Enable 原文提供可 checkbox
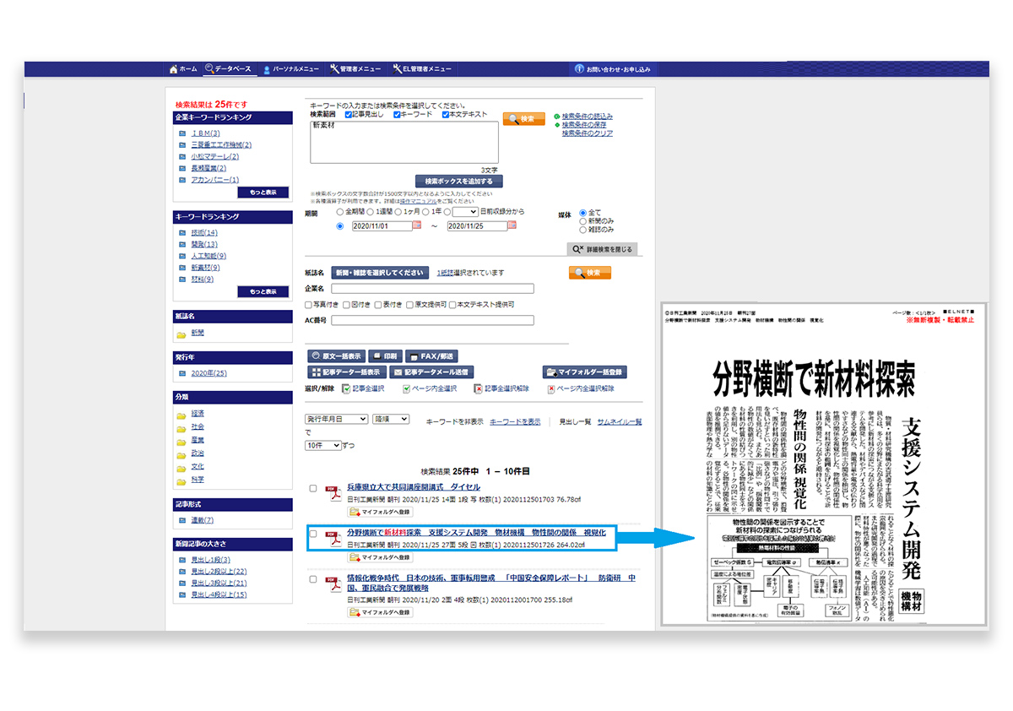This screenshot has height=711, width=1013. pyautogui.click(x=409, y=305)
